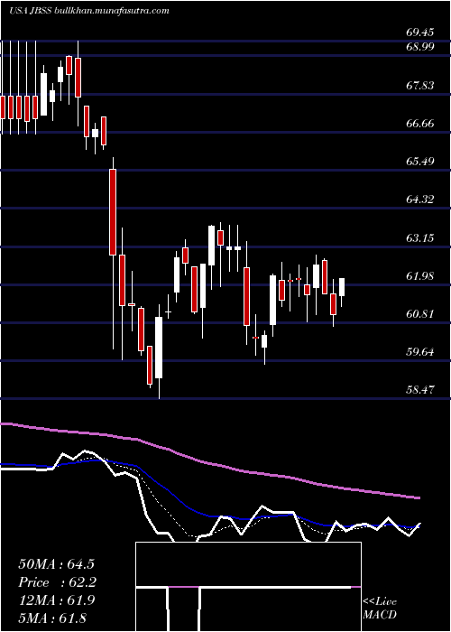Click the purple 50MA line

(209, 462)
